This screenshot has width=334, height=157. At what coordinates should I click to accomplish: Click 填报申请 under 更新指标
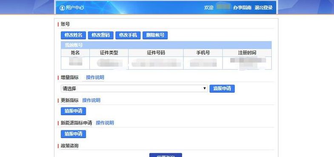click(x=73, y=111)
